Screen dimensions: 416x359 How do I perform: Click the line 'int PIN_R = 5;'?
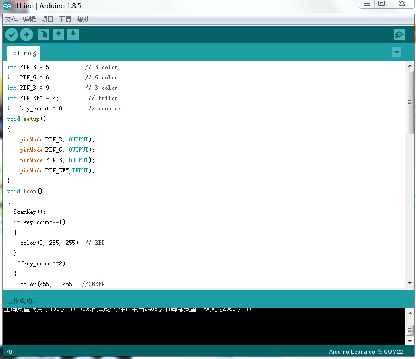29,67
